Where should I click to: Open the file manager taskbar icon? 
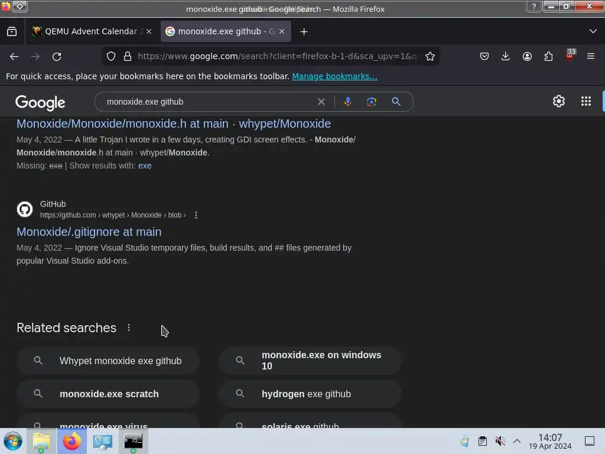pos(41,441)
